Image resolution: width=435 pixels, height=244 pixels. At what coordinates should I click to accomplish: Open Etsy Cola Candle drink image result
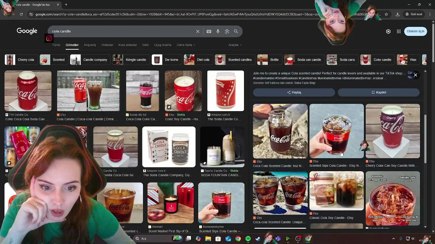pos(88,91)
